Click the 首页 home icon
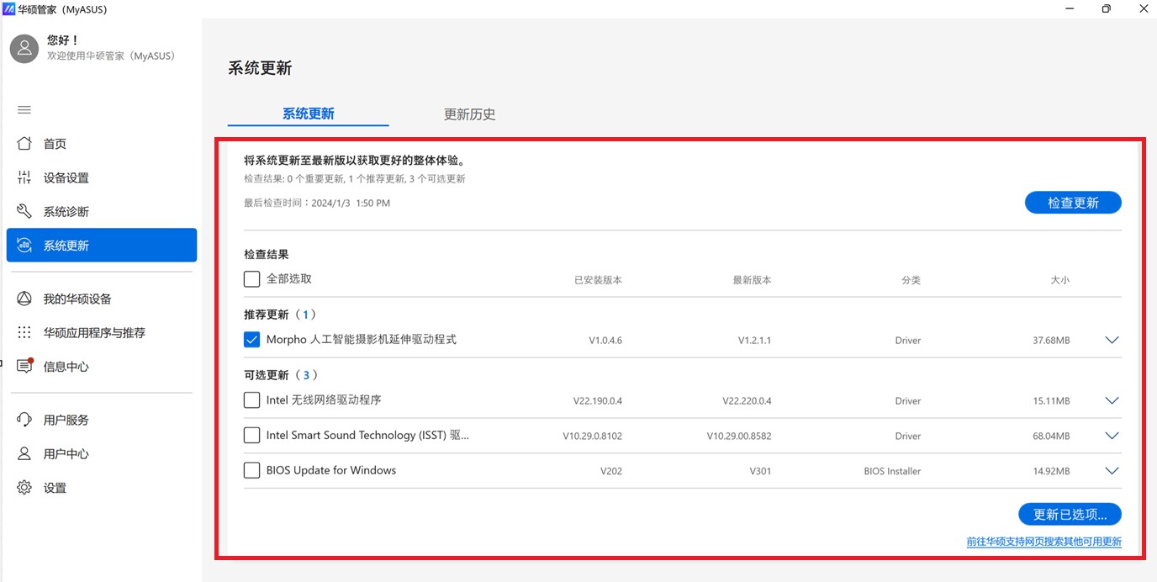The height and width of the screenshot is (582, 1157). [x=24, y=144]
